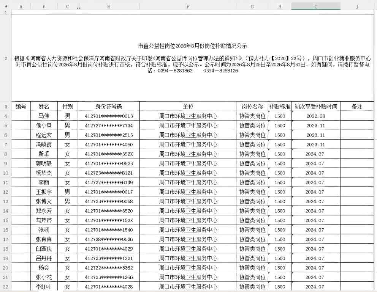377x292 pixels.
Task: Click gender cell 男 in 王振宇's row
Action: [68, 192]
